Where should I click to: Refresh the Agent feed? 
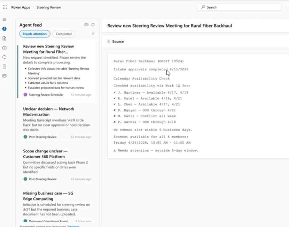[x=93, y=25]
